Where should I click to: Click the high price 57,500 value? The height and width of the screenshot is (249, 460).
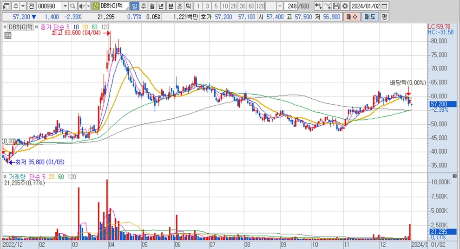coord(303,17)
